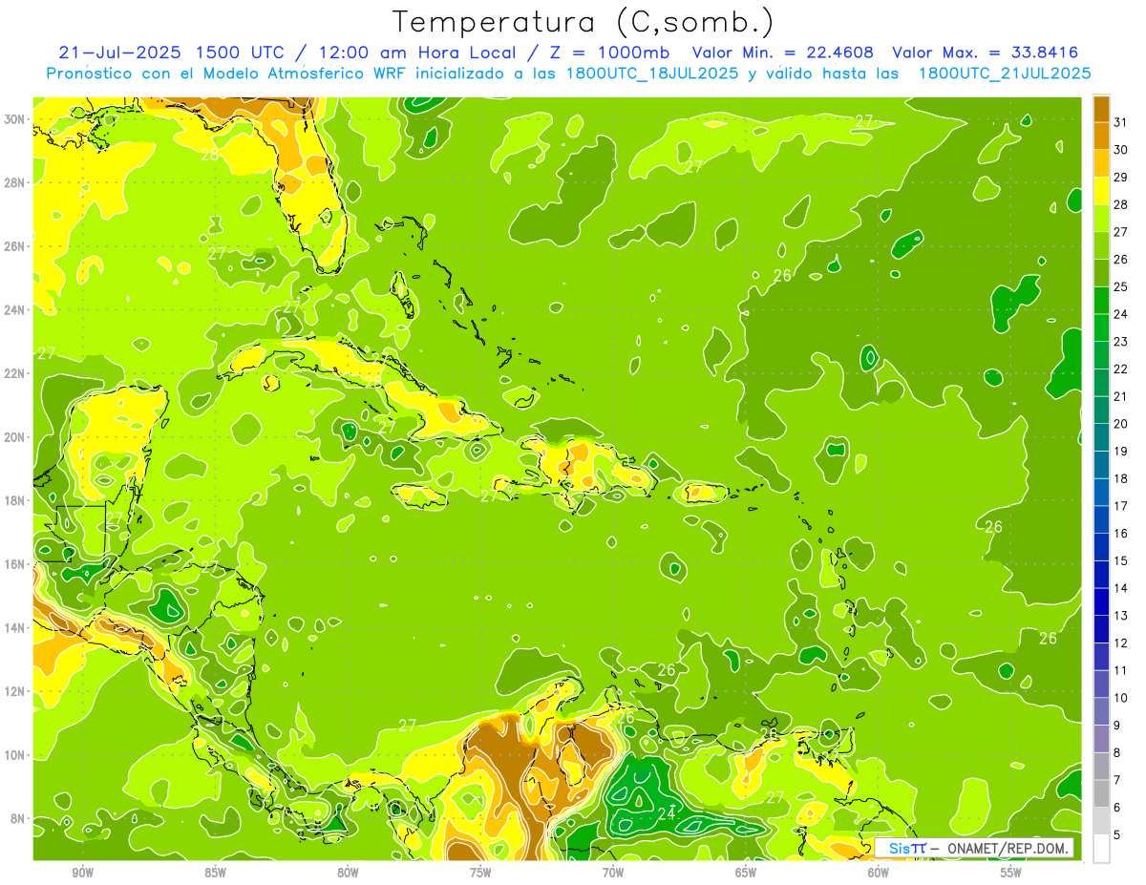Viewport: 1146px width, 885px height.
Task: Click the legend scale value 5
Action: pyautogui.click(x=1117, y=834)
